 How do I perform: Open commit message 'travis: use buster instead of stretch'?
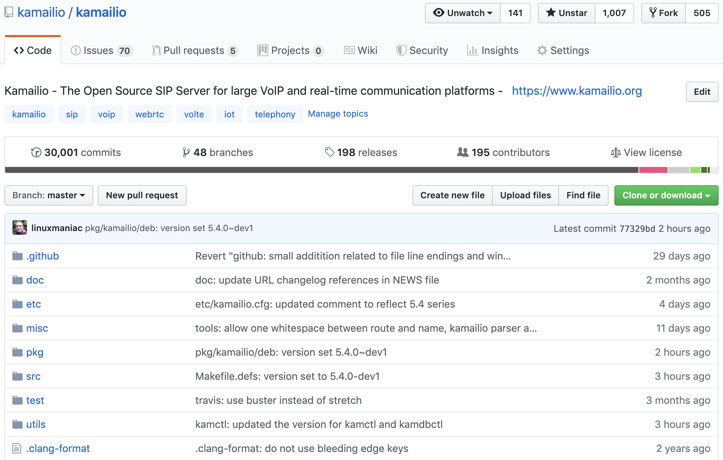(278, 400)
